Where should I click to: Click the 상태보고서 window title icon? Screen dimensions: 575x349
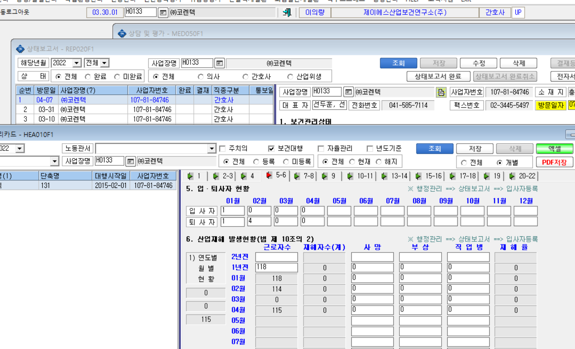pos(20,49)
